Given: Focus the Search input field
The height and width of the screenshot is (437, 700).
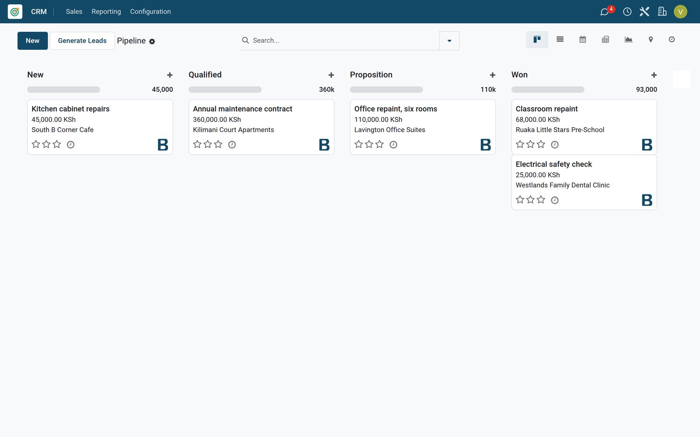Looking at the screenshot, I should coord(345,41).
